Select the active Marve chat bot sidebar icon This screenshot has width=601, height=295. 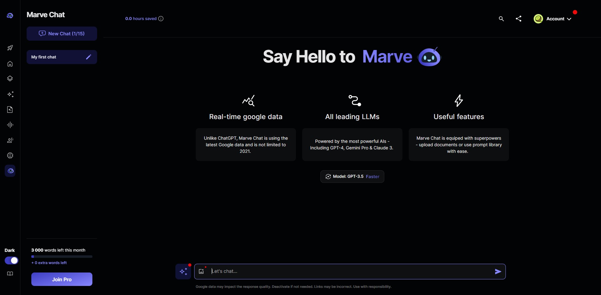click(x=10, y=171)
